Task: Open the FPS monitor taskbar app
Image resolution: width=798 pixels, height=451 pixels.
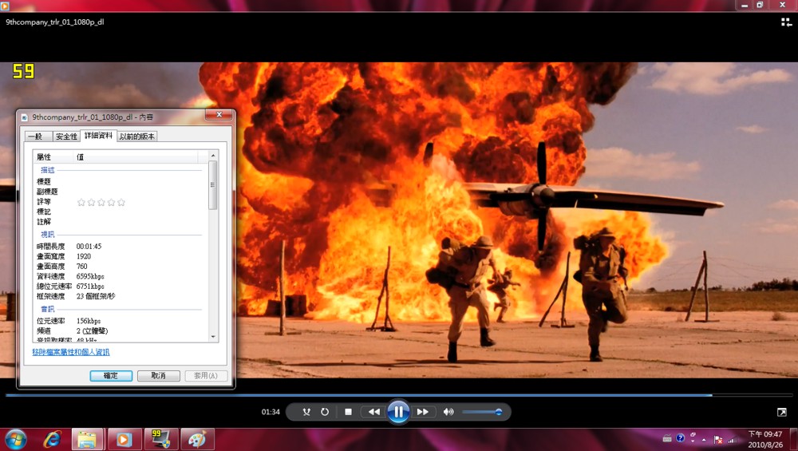Action: (x=161, y=439)
